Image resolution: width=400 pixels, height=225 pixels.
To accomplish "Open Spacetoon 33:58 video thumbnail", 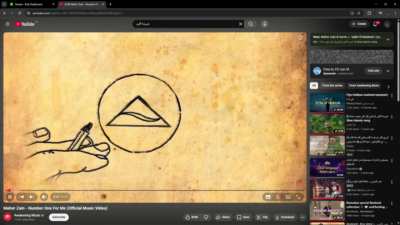I will coord(327,167).
